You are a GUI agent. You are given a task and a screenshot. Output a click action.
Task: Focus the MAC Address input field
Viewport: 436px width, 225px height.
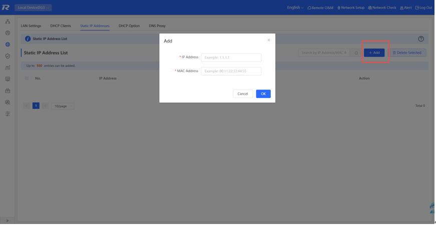[231, 71]
